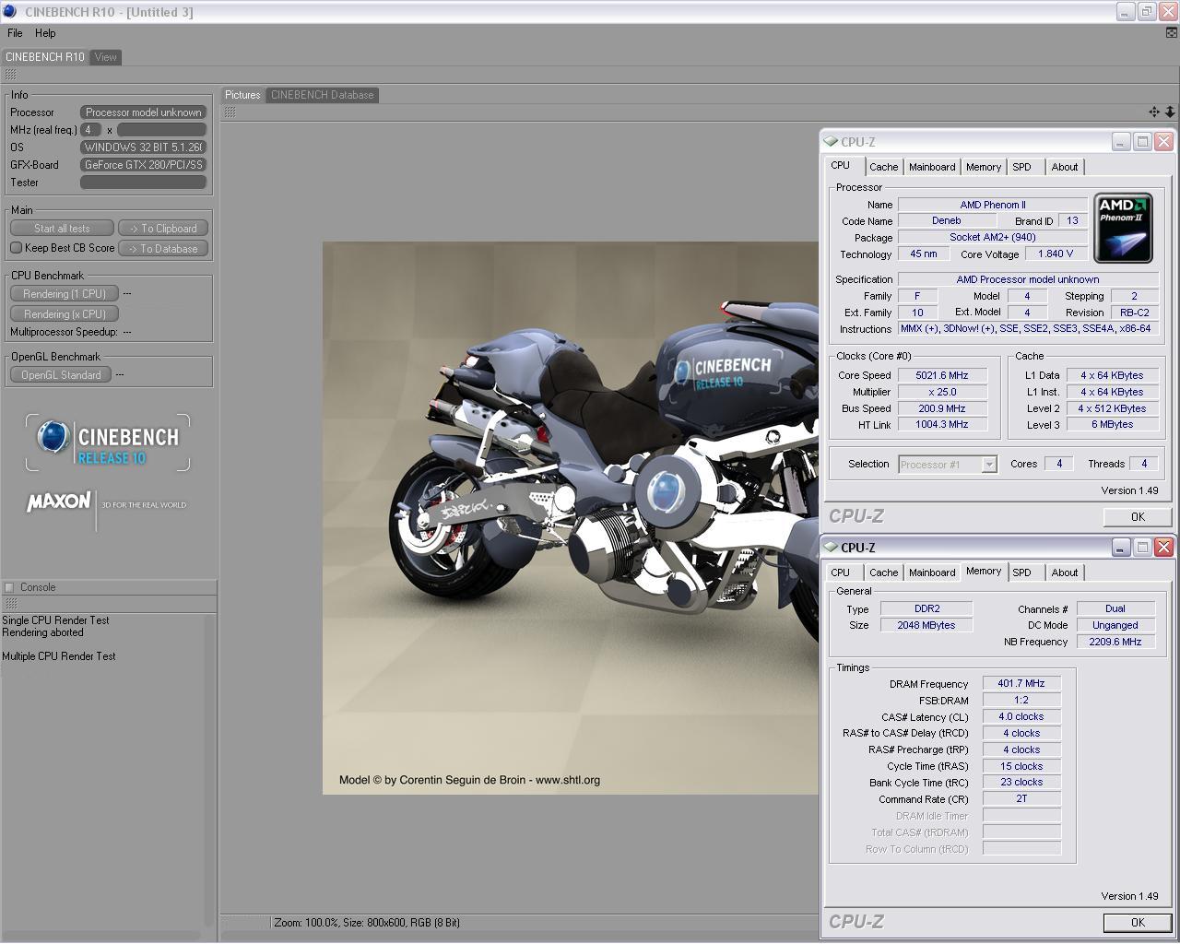Click the AMD Phenom II logo in CPU-Z

tap(1123, 228)
